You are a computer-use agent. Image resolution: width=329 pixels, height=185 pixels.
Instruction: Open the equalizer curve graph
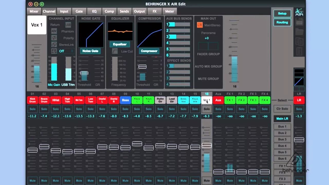[x=120, y=31]
